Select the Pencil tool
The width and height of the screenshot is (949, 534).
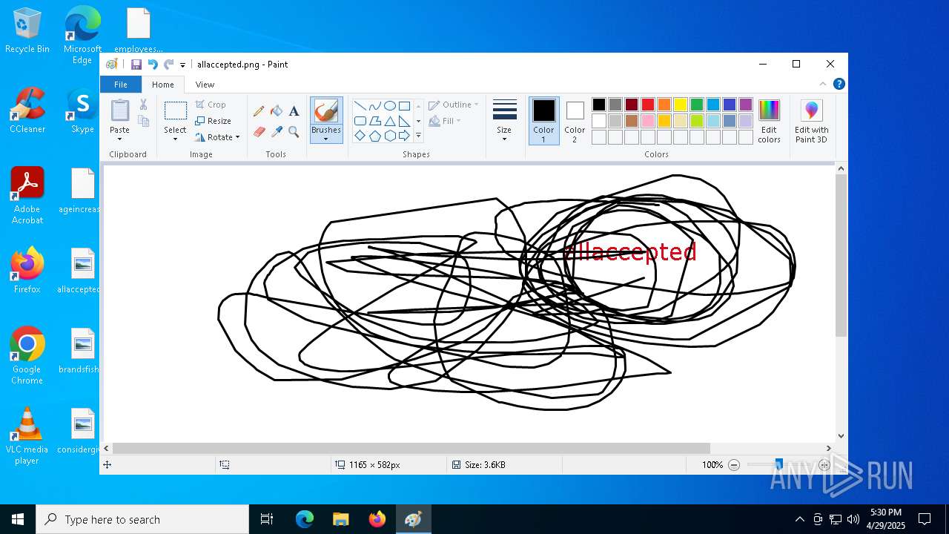point(259,111)
